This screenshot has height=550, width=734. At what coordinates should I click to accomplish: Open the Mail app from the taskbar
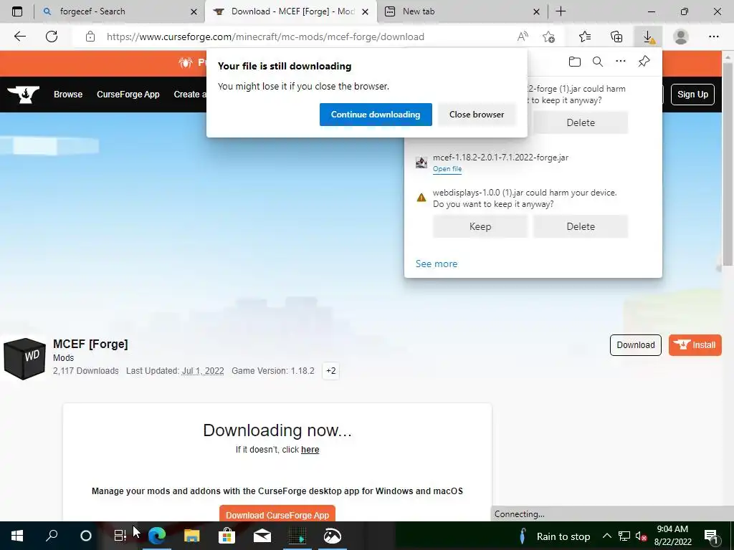262,536
